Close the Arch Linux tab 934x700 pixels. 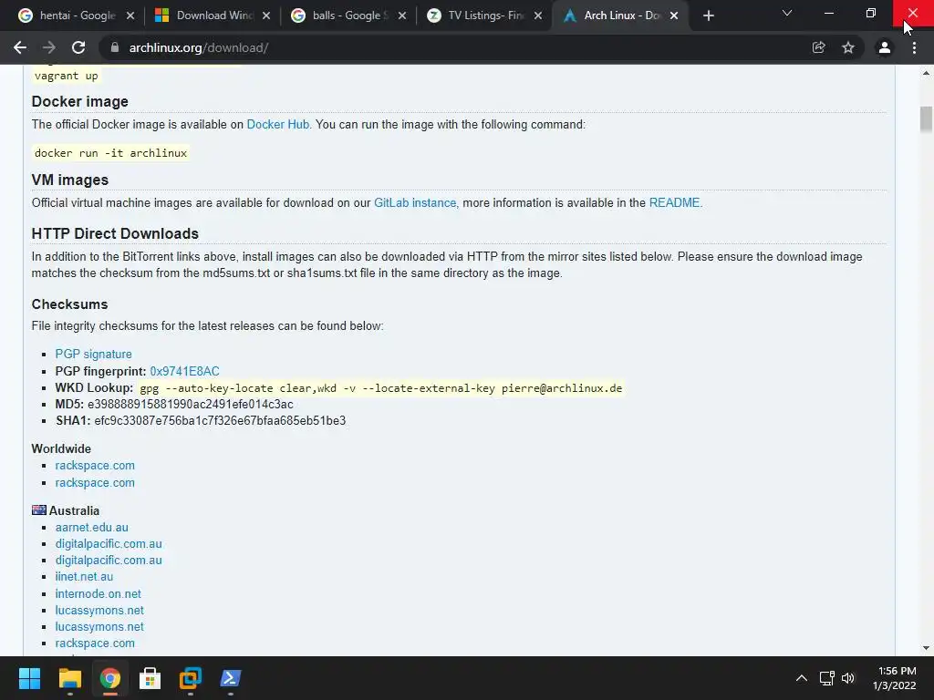[674, 16]
